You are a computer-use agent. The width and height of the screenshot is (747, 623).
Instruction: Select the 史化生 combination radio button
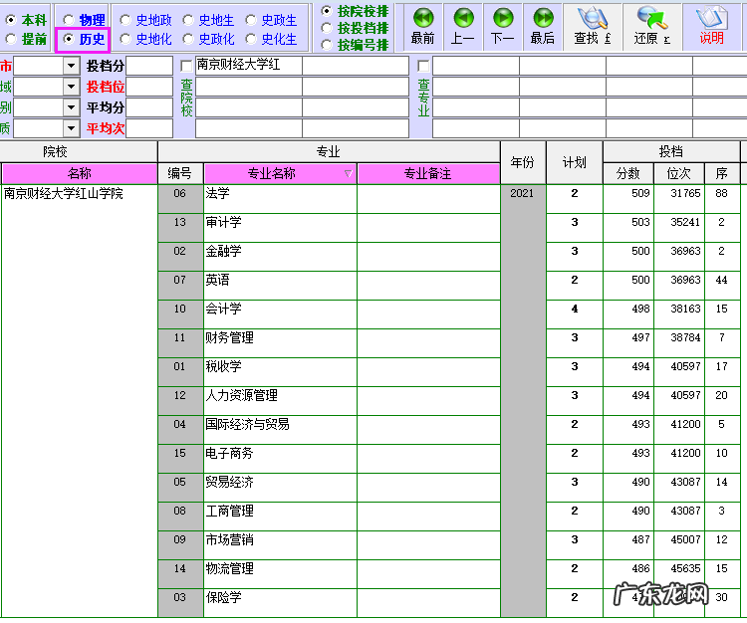251,39
